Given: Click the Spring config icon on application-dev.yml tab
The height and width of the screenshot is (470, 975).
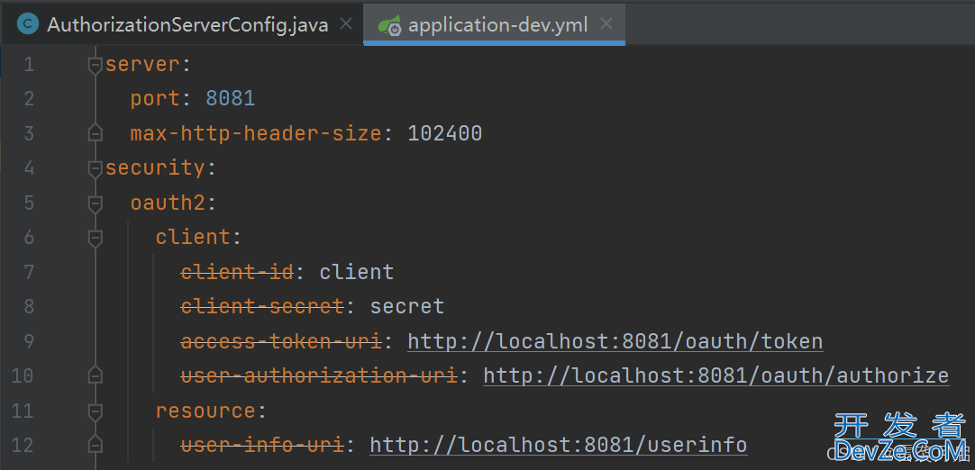Looking at the screenshot, I should [x=390, y=25].
